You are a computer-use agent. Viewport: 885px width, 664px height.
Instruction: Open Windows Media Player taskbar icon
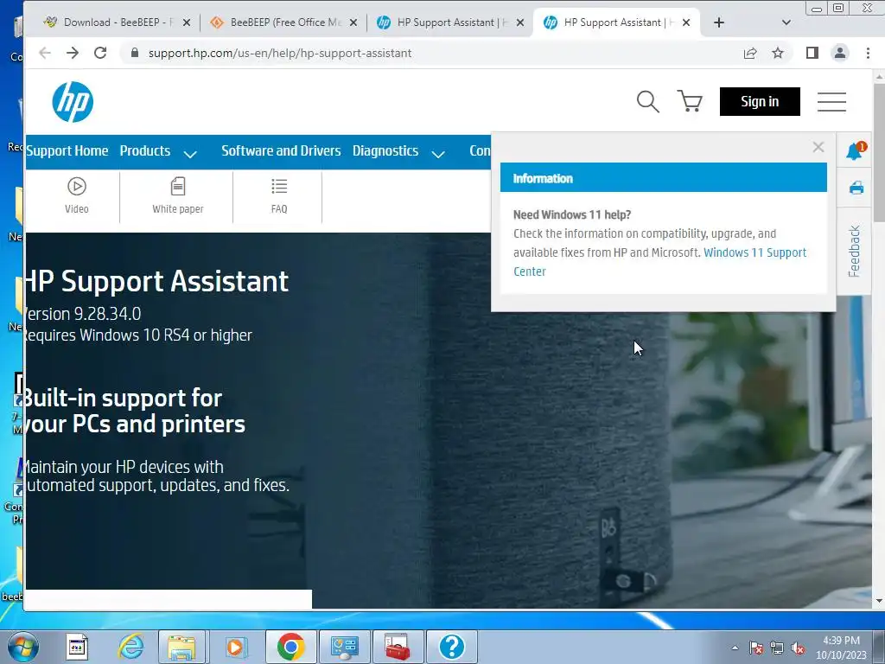tap(235, 647)
